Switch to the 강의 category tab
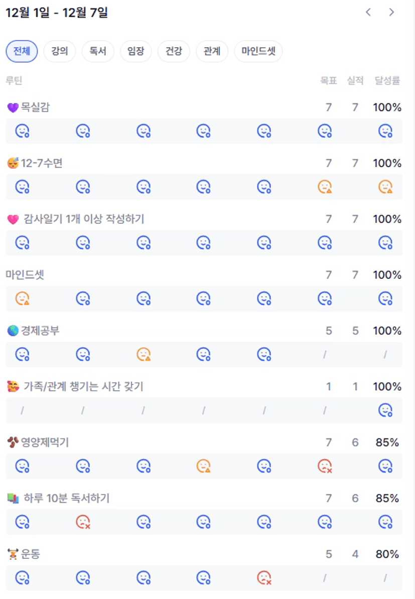Image resolution: width=415 pixels, height=599 pixels. [59, 51]
